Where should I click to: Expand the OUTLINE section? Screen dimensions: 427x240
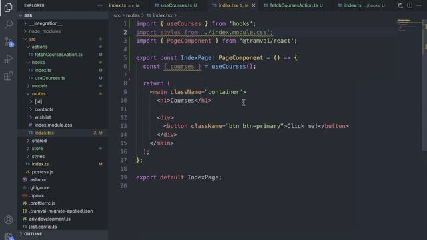[63, 234]
